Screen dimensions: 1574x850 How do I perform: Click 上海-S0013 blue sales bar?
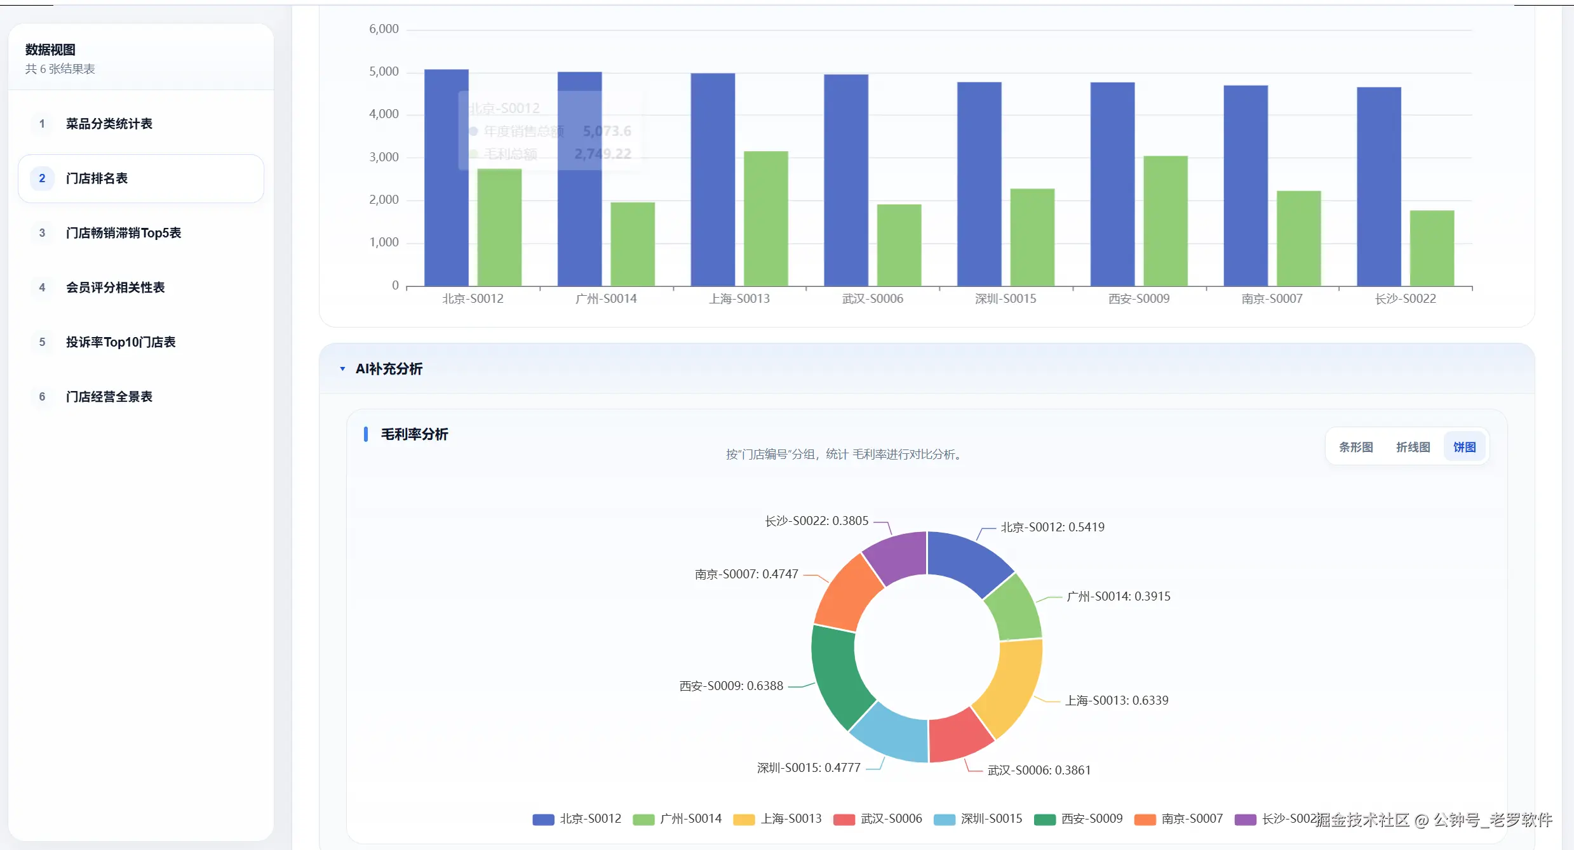713,180
